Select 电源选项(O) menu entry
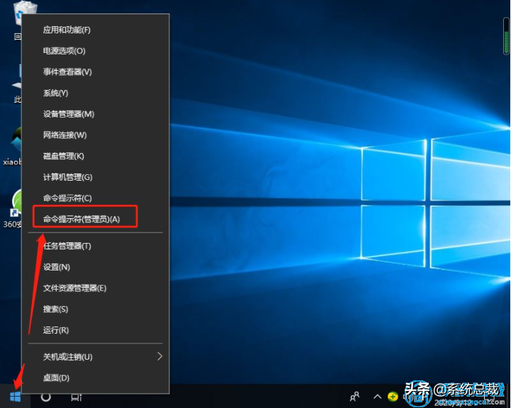 click(x=64, y=51)
